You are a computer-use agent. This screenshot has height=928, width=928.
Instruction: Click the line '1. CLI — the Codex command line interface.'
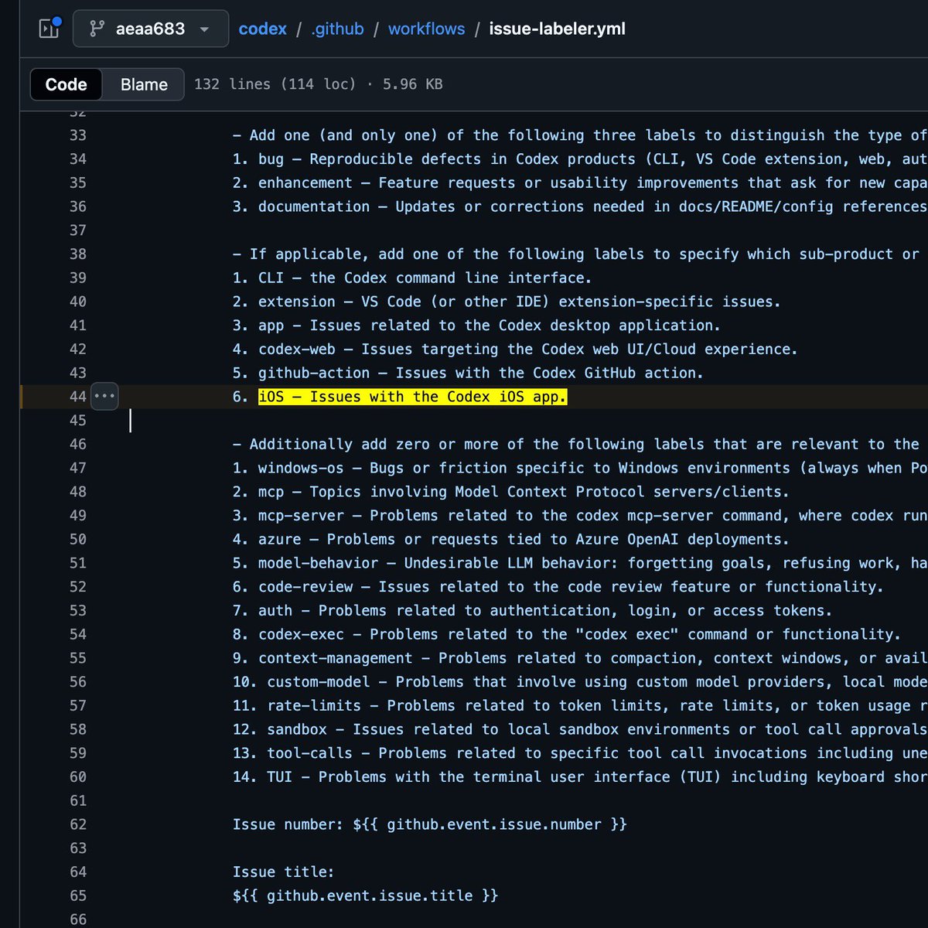(412, 278)
